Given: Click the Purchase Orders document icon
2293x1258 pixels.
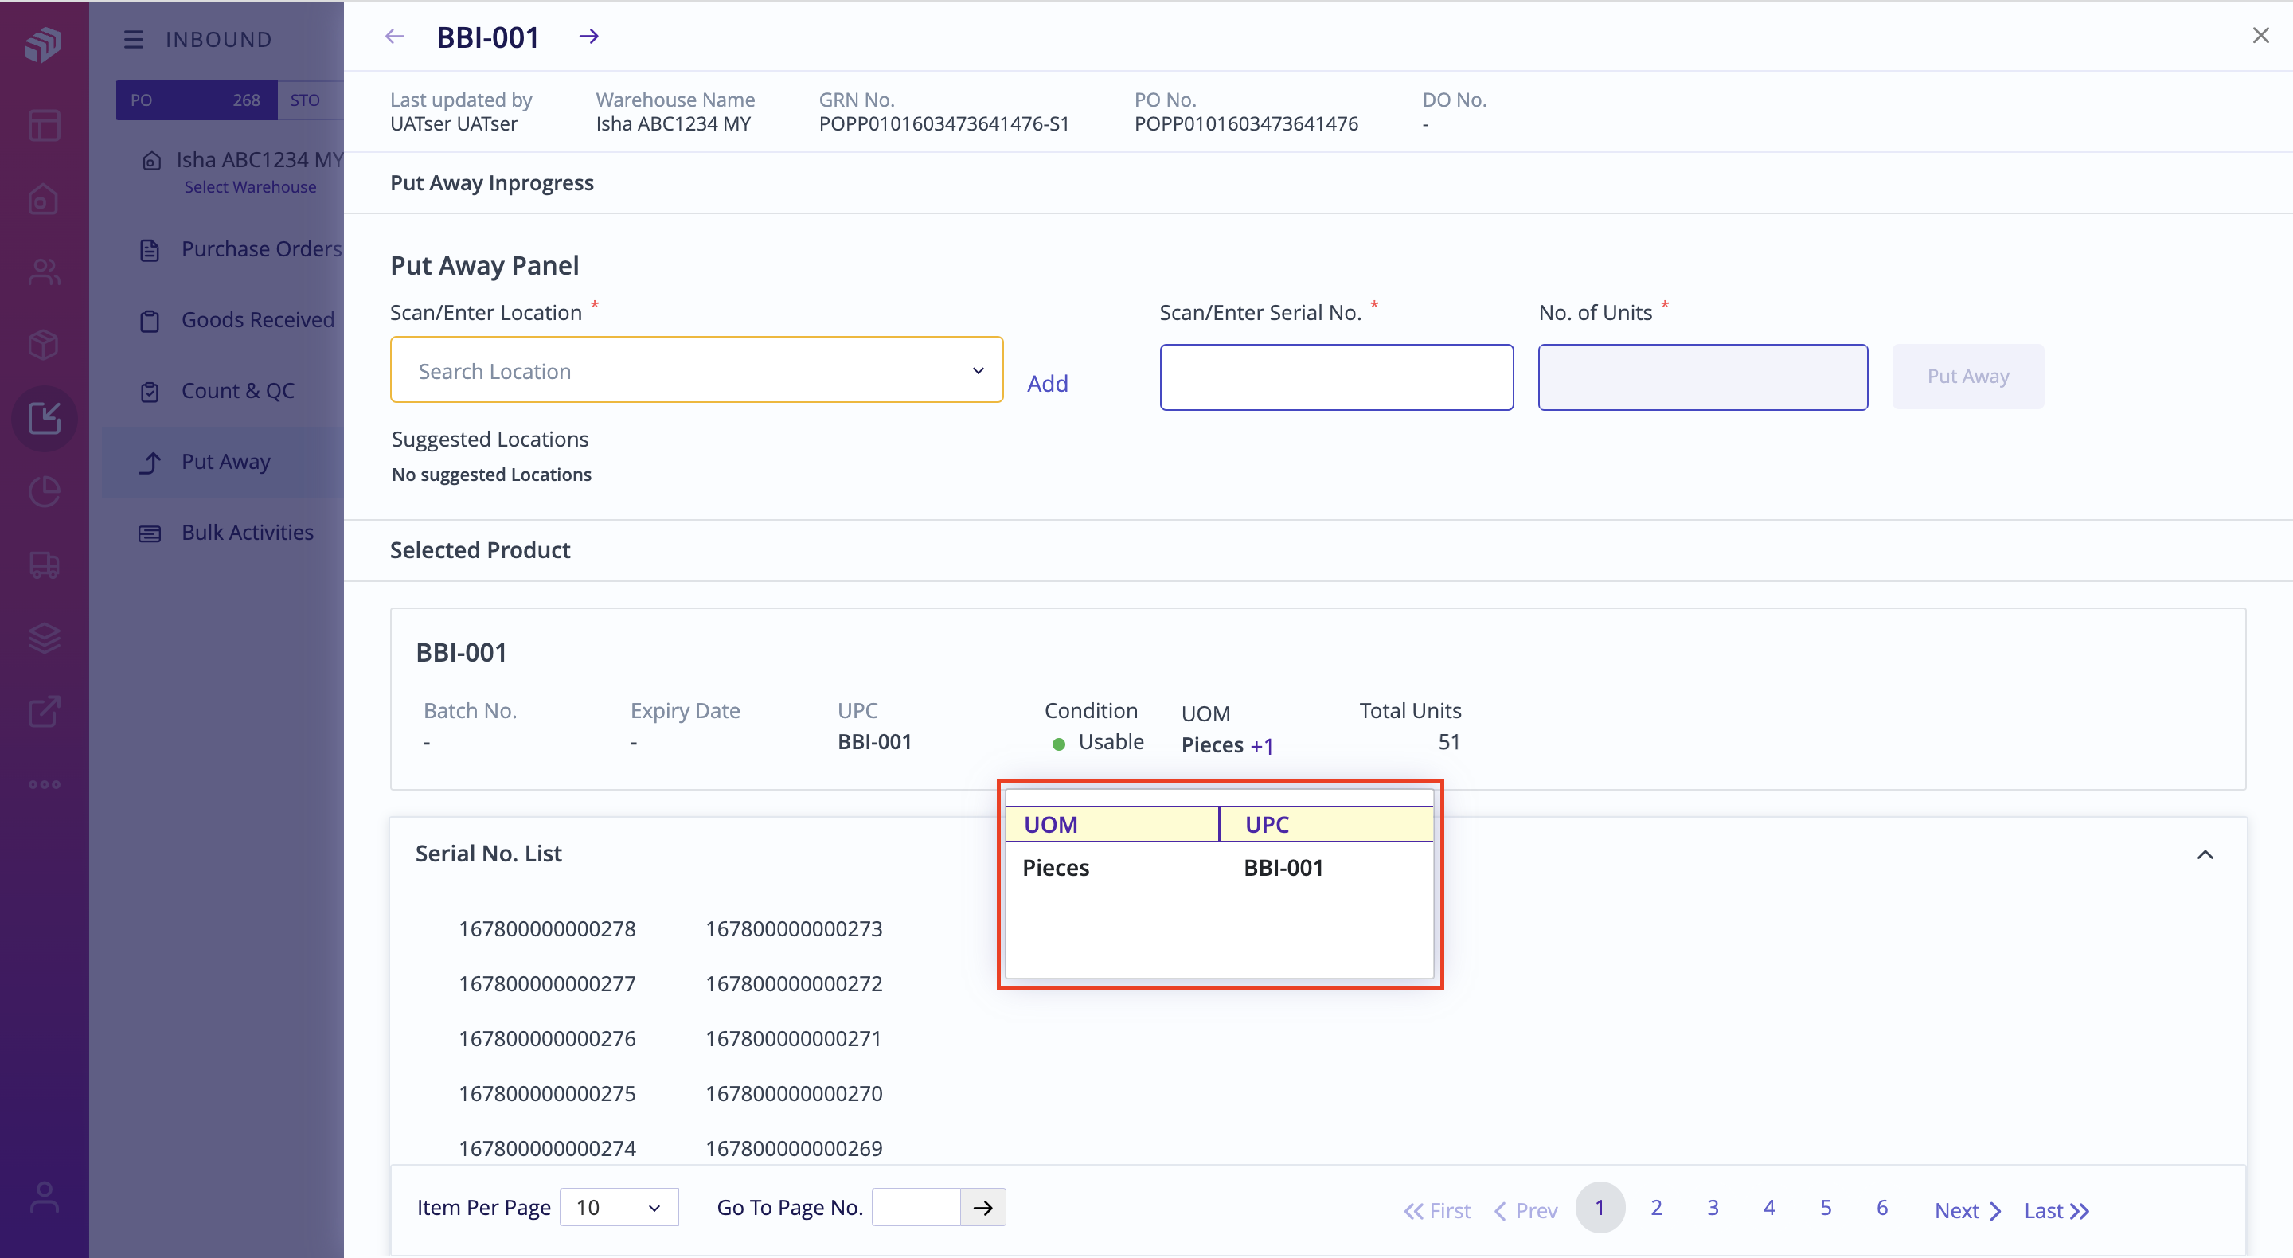Looking at the screenshot, I should (150, 250).
